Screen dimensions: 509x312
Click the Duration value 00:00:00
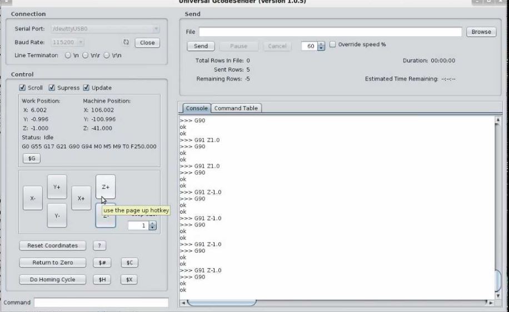click(443, 61)
